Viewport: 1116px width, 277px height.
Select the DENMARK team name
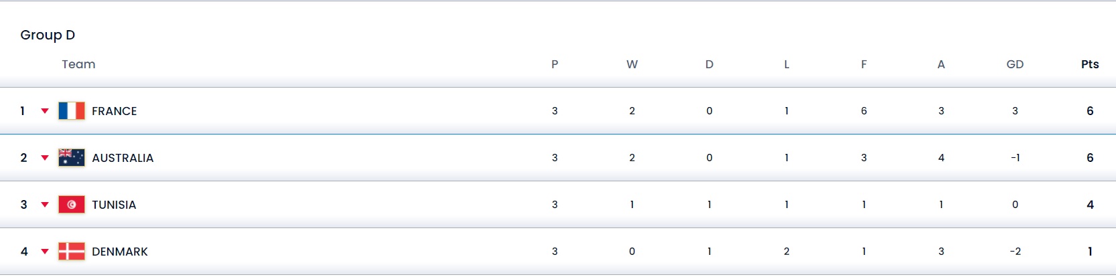[120, 252]
